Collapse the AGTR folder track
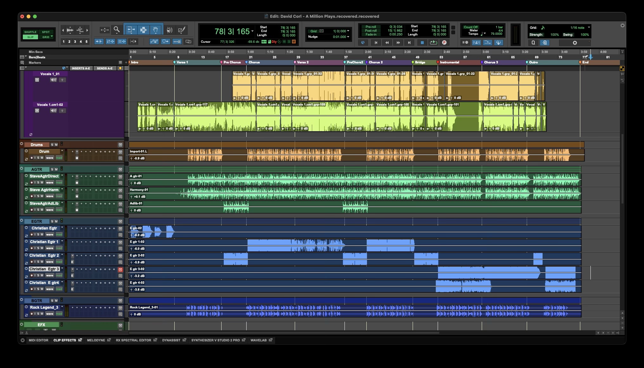The width and height of the screenshot is (644, 368). click(x=22, y=169)
